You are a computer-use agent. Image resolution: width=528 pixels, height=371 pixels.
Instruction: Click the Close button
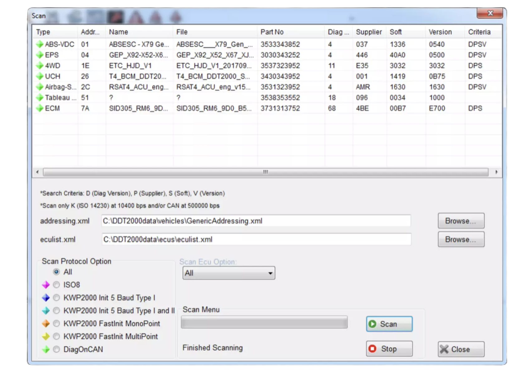pos(461,349)
